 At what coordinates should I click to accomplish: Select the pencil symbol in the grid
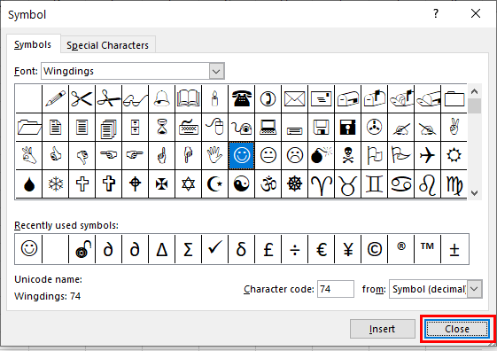[x=55, y=99]
